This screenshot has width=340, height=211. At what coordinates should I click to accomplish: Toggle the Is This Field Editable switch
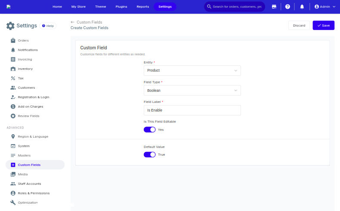pyautogui.click(x=150, y=130)
